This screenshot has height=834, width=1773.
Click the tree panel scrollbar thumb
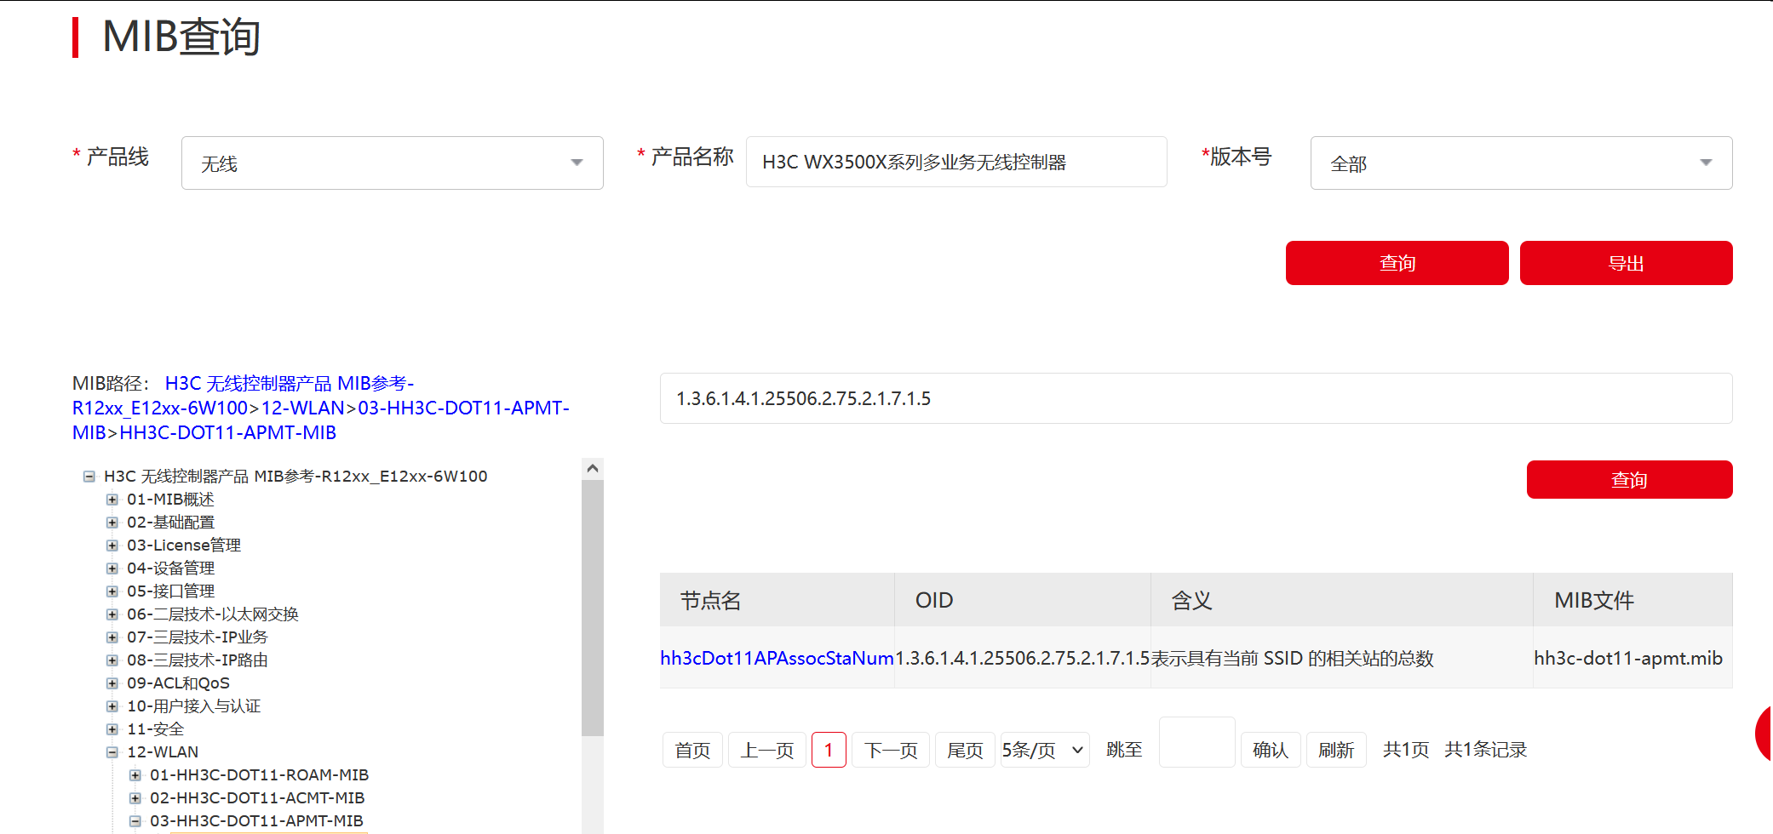click(x=593, y=608)
